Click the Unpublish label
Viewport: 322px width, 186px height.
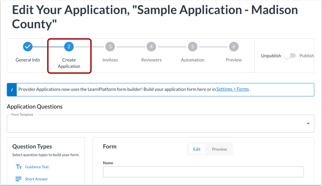click(271, 56)
